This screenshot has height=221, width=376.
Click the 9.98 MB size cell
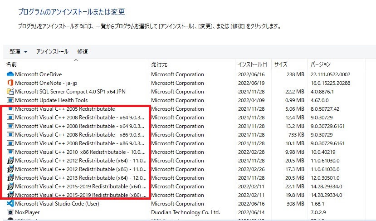click(x=295, y=152)
